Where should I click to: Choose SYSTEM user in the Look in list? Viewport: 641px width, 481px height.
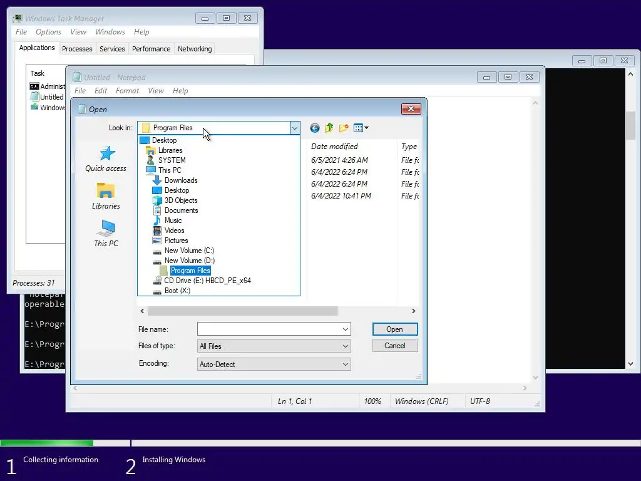coord(172,160)
